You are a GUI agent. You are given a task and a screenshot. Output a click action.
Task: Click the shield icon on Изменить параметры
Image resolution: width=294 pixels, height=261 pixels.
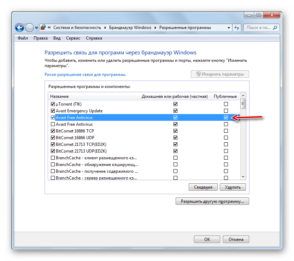point(199,74)
